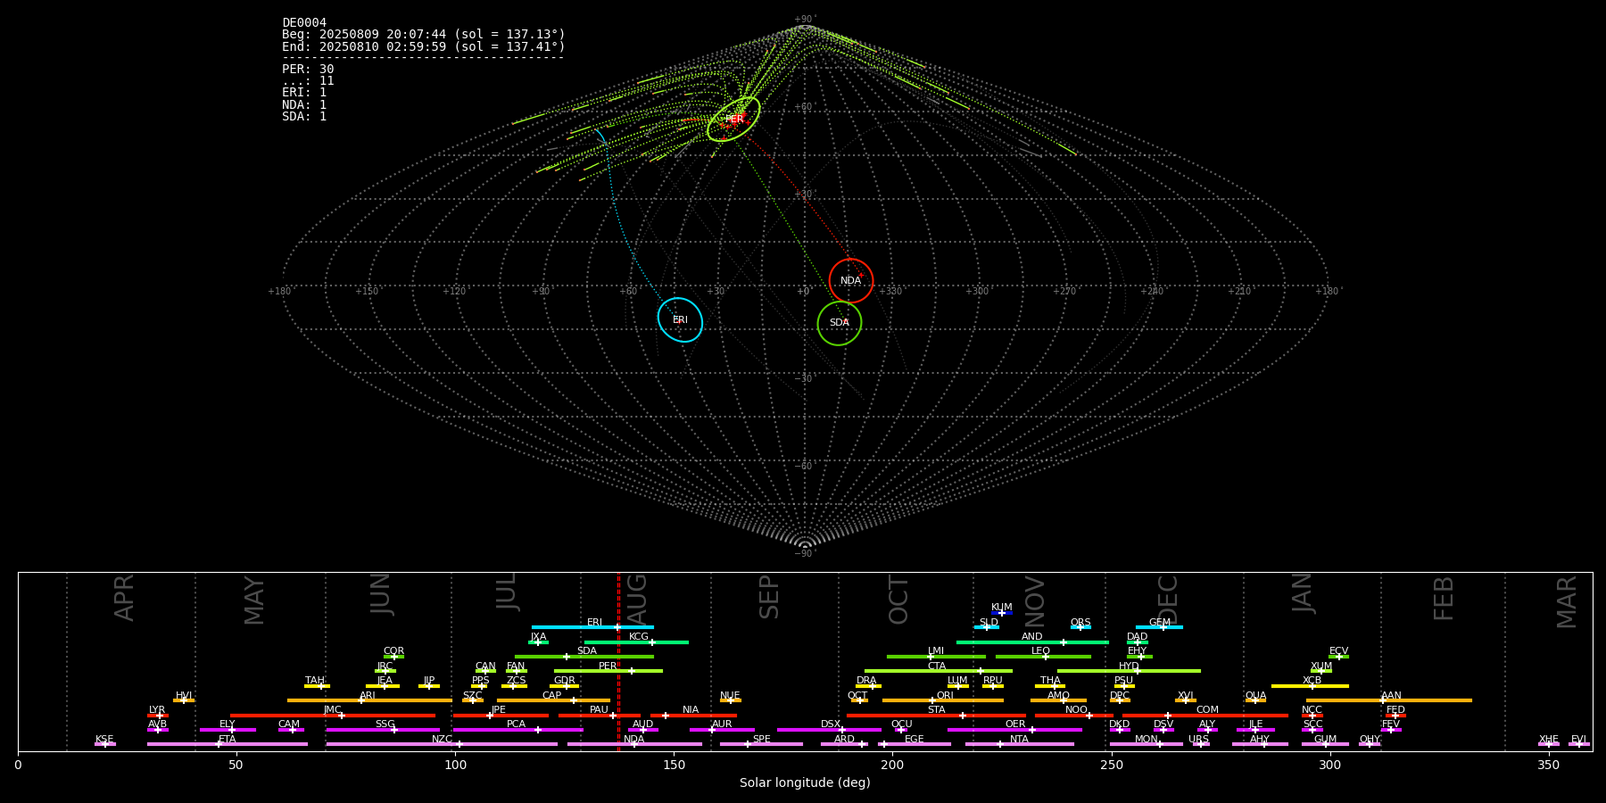Select the SDA bar in the timeline
The height and width of the screenshot is (803, 1606).
pyautogui.click(x=584, y=657)
